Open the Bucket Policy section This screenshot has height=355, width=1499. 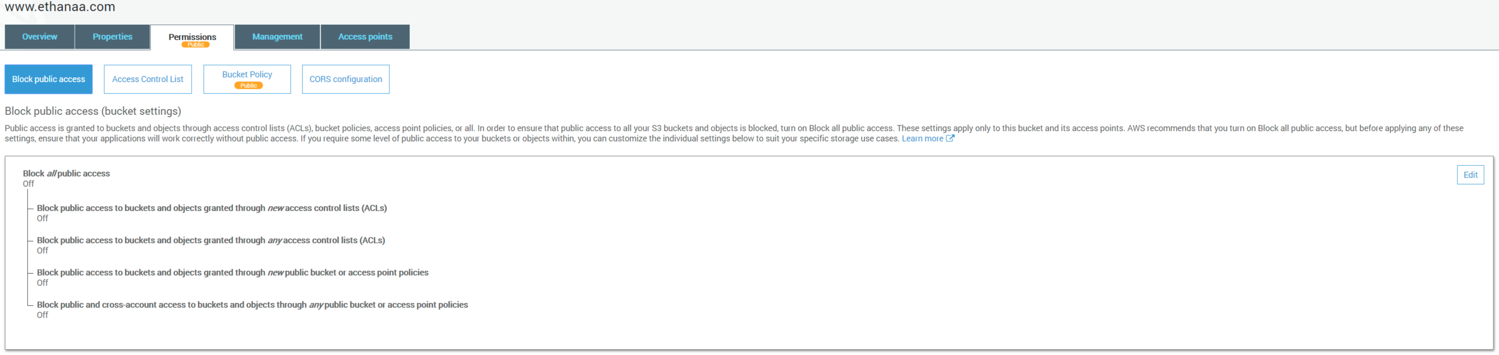point(247,79)
